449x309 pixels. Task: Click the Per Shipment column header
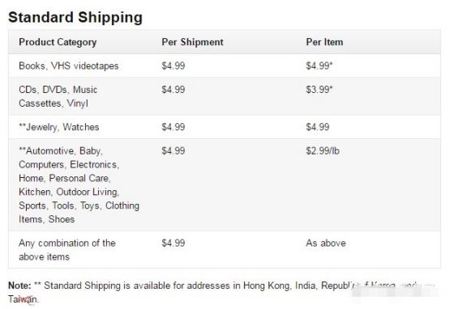192,42
